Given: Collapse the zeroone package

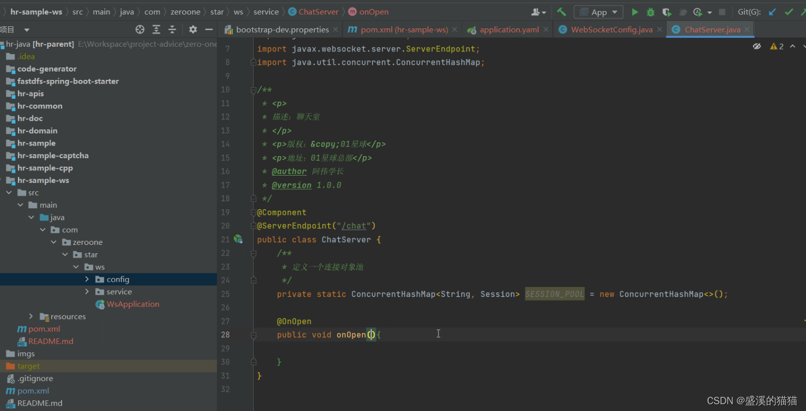Looking at the screenshot, I should [x=54, y=242].
